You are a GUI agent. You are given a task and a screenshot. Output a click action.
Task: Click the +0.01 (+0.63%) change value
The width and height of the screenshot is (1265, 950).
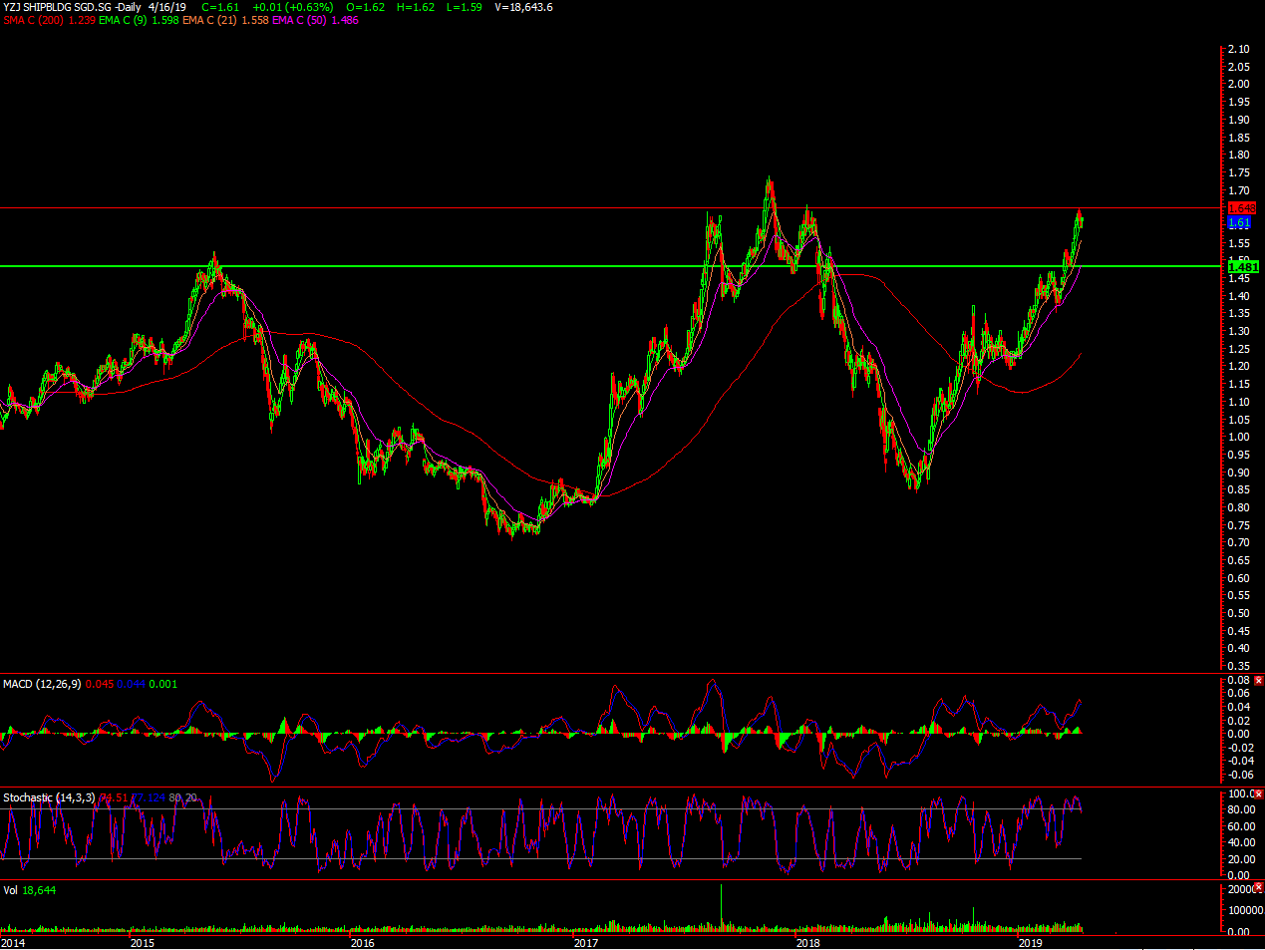pos(293,7)
